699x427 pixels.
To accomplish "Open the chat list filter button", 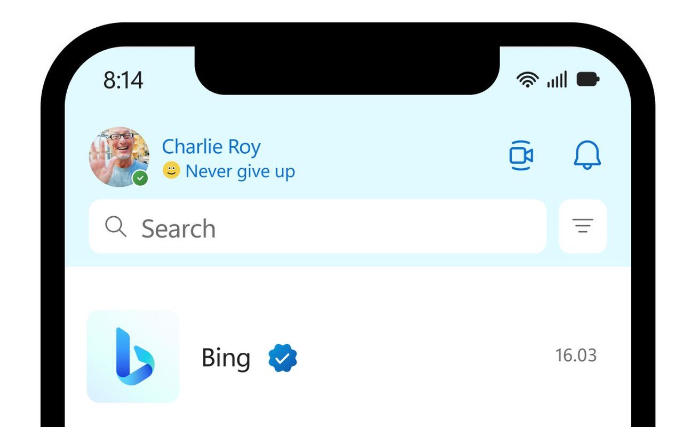I will click(583, 226).
